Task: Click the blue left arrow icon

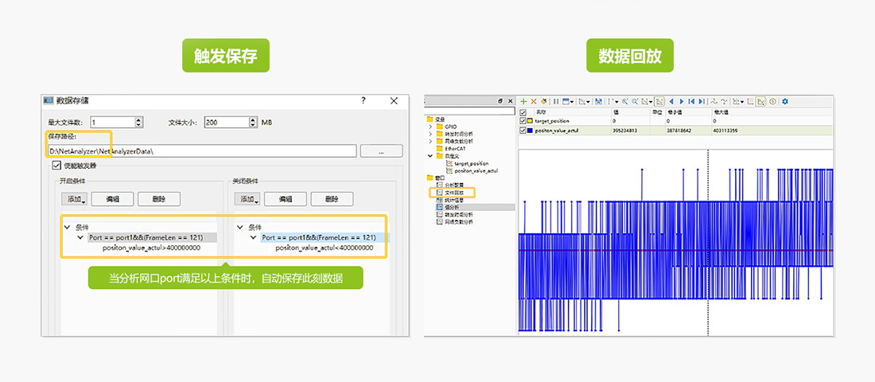Action: [x=671, y=101]
